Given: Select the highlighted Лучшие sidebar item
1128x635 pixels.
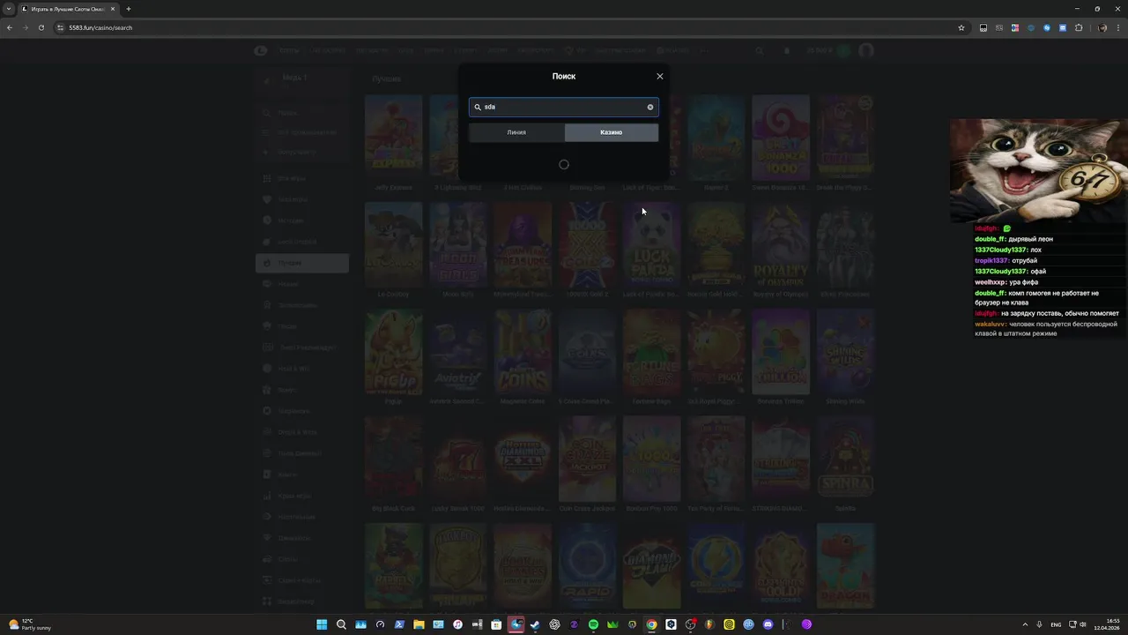Looking at the screenshot, I should click(x=302, y=263).
